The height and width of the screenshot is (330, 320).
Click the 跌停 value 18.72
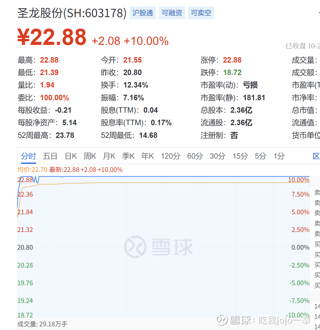click(x=232, y=72)
